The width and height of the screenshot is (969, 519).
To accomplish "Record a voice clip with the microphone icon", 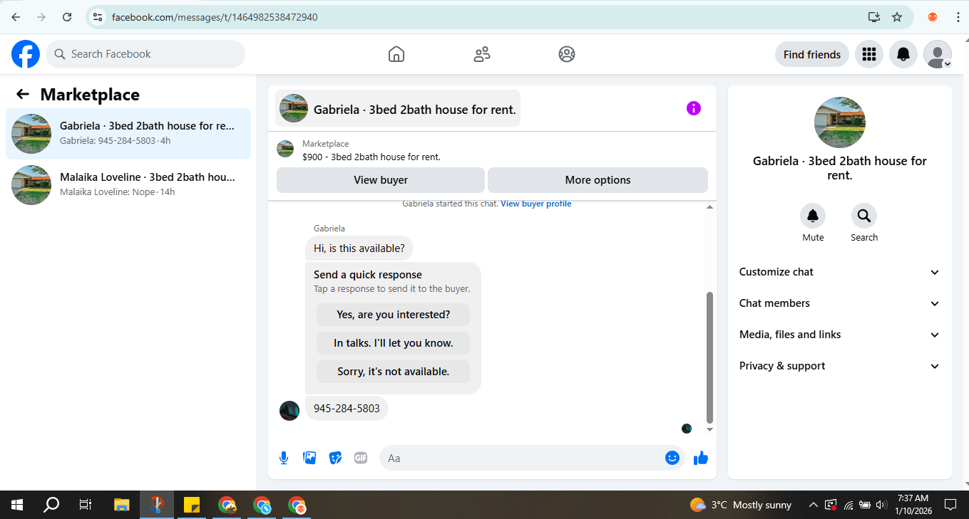I will (284, 458).
